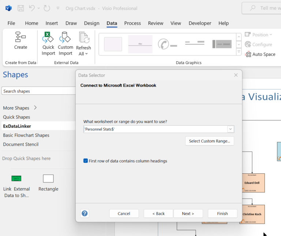
Task: Select the Basic Flowchart Shapes stencil
Action: click(x=26, y=135)
